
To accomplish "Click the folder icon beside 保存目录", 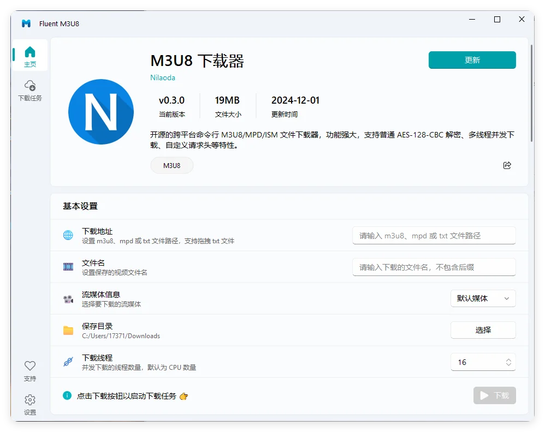I will tap(68, 330).
